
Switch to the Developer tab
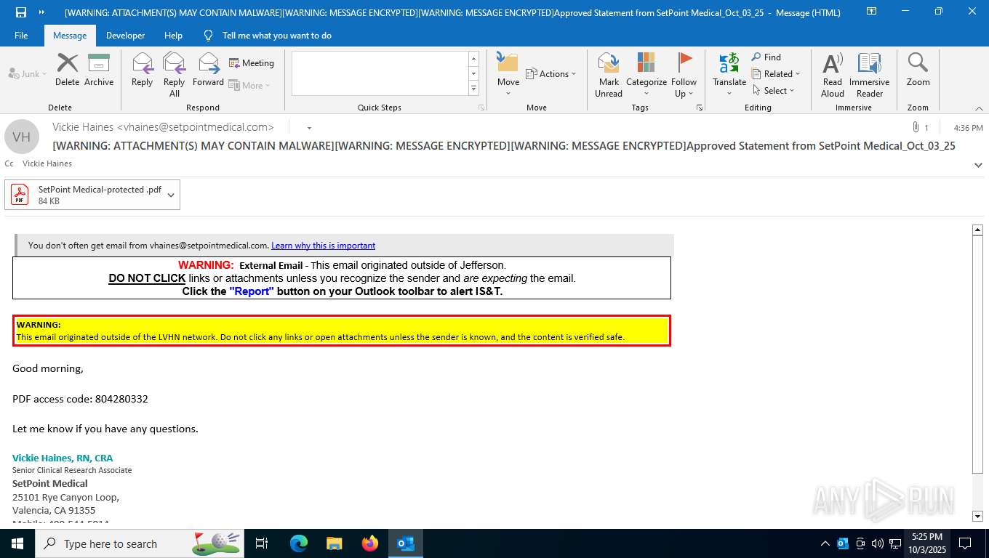tap(125, 36)
